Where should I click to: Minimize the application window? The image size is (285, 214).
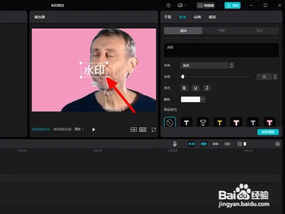251,5
